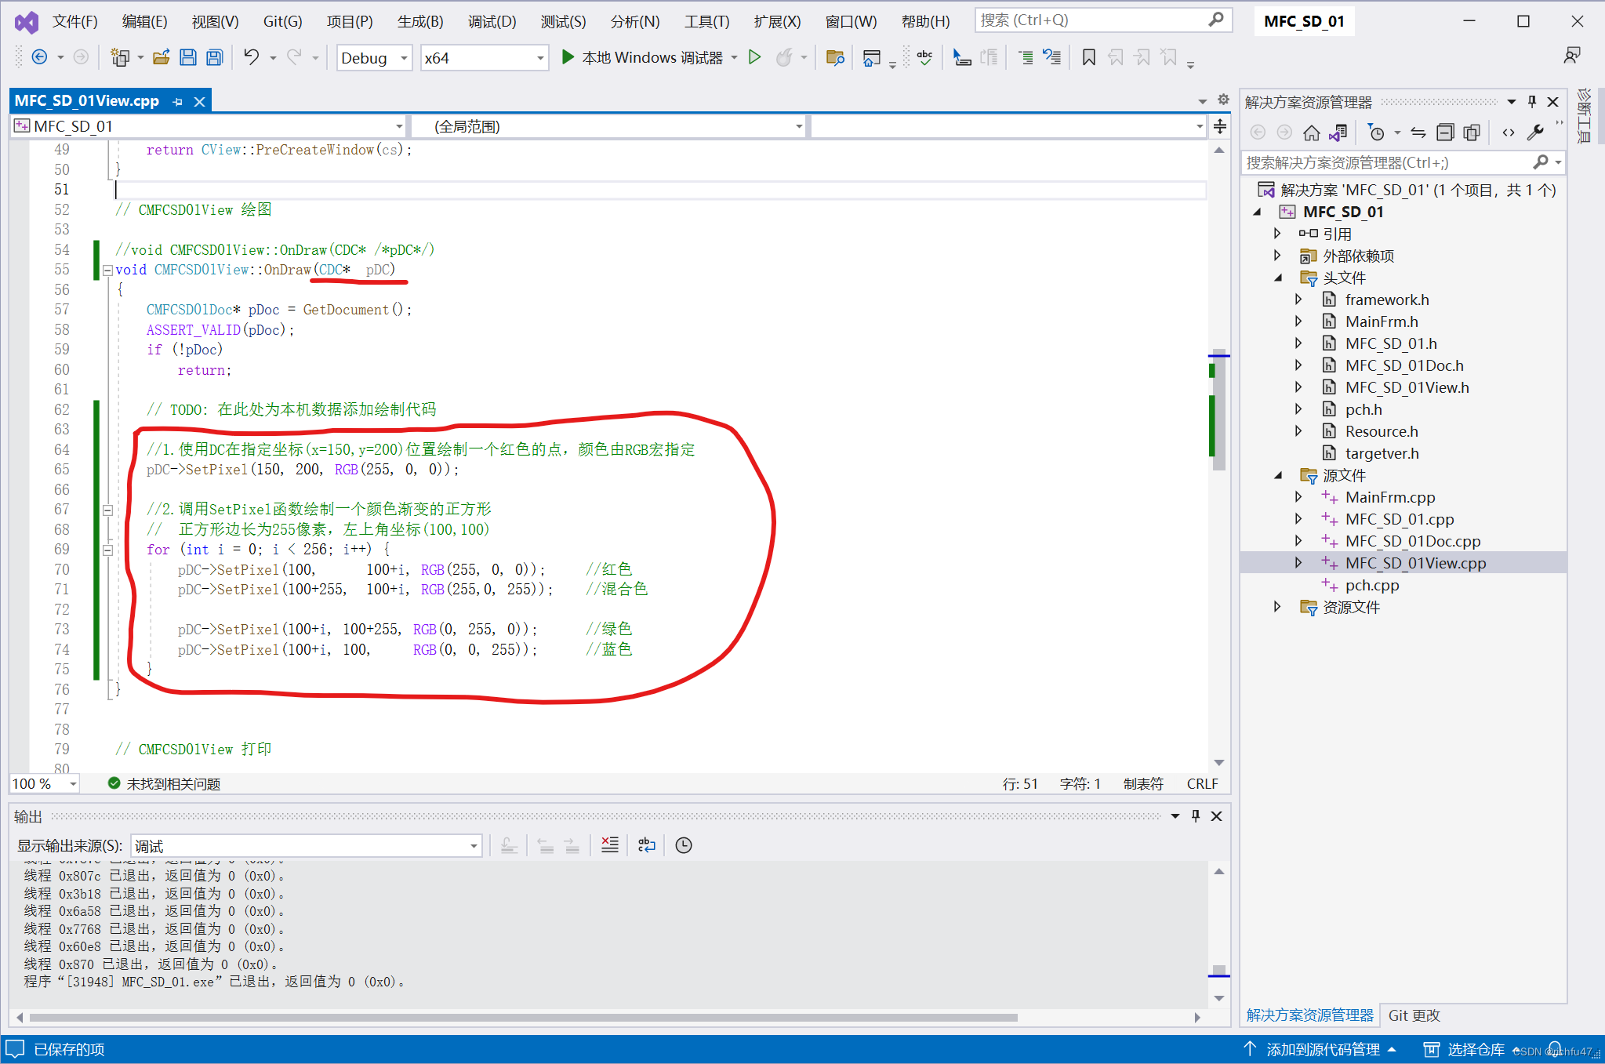
Task: Click Collapse All icon in Solution Explorer
Action: click(1444, 133)
